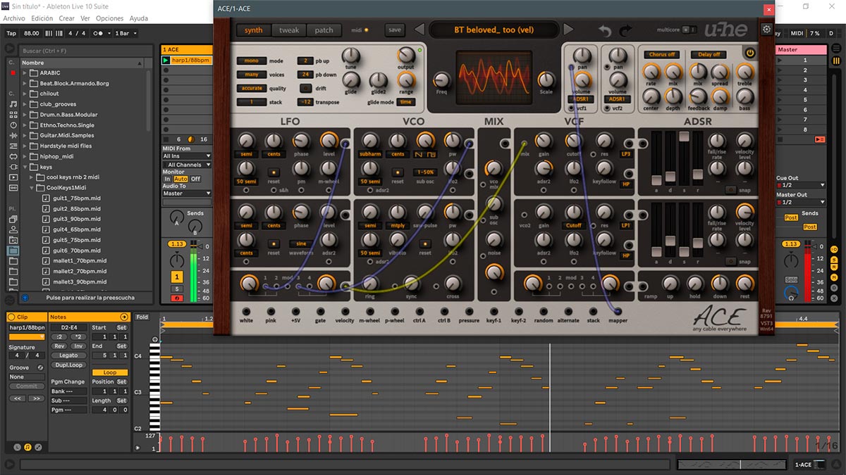This screenshot has width=846, height=475.
Task: Click the ACE plugin settings gear icon
Action: pos(766,30)
